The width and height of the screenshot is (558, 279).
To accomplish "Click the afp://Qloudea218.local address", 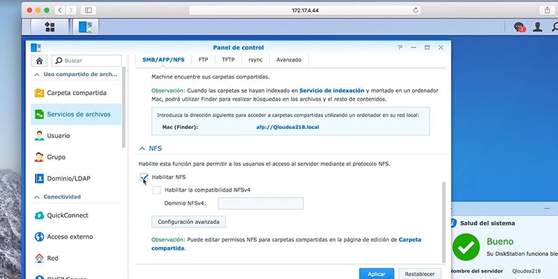I will 287,127.
